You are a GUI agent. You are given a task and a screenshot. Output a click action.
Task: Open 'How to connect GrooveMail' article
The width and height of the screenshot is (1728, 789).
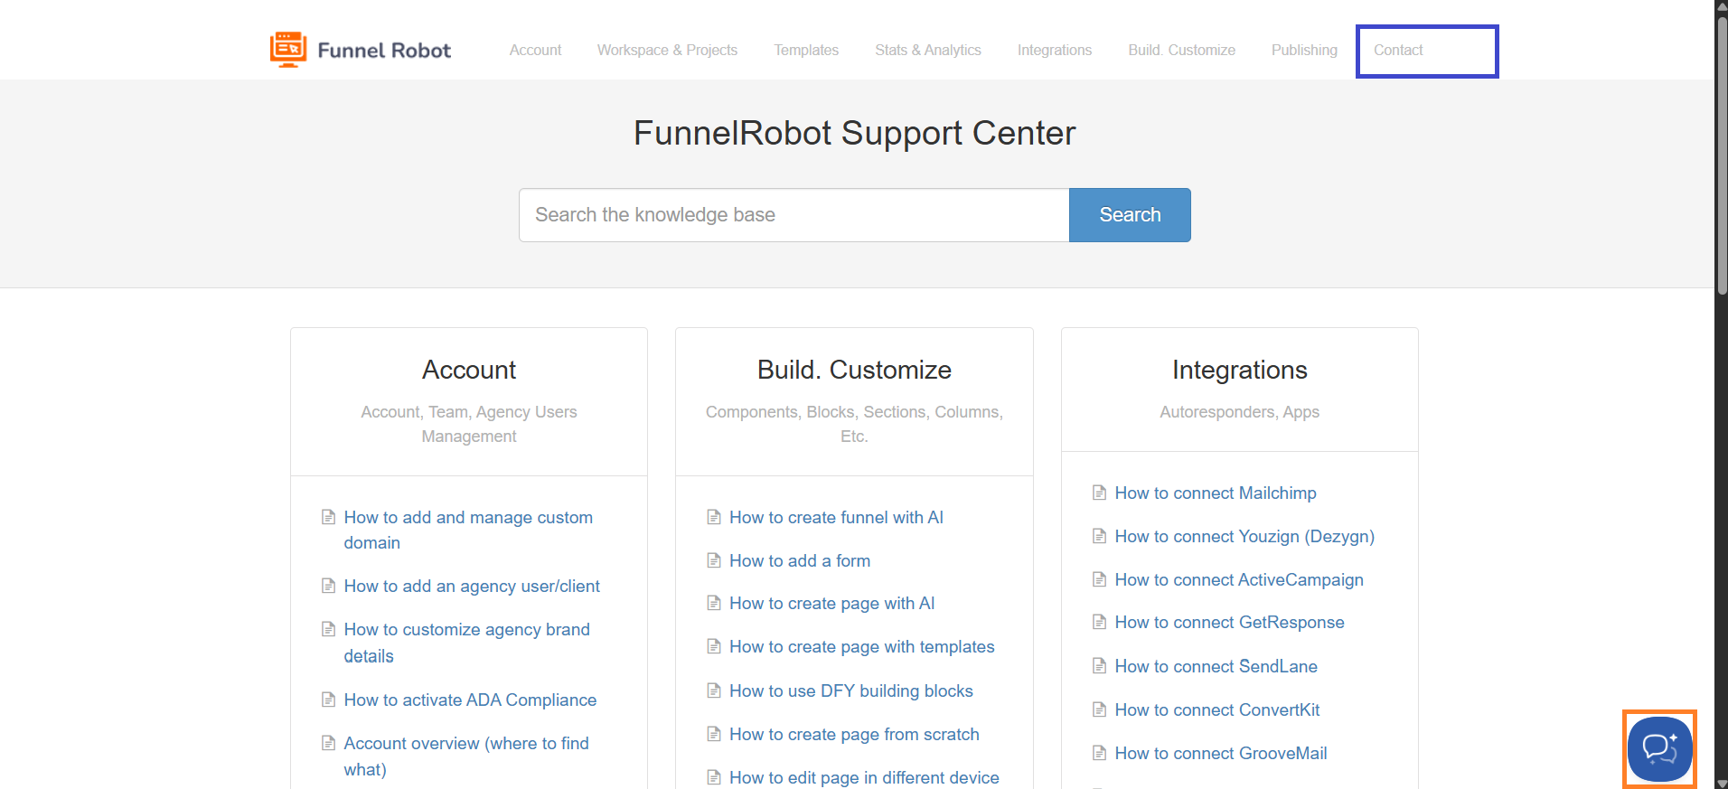pyautogui.click(x=1221, y=753)
